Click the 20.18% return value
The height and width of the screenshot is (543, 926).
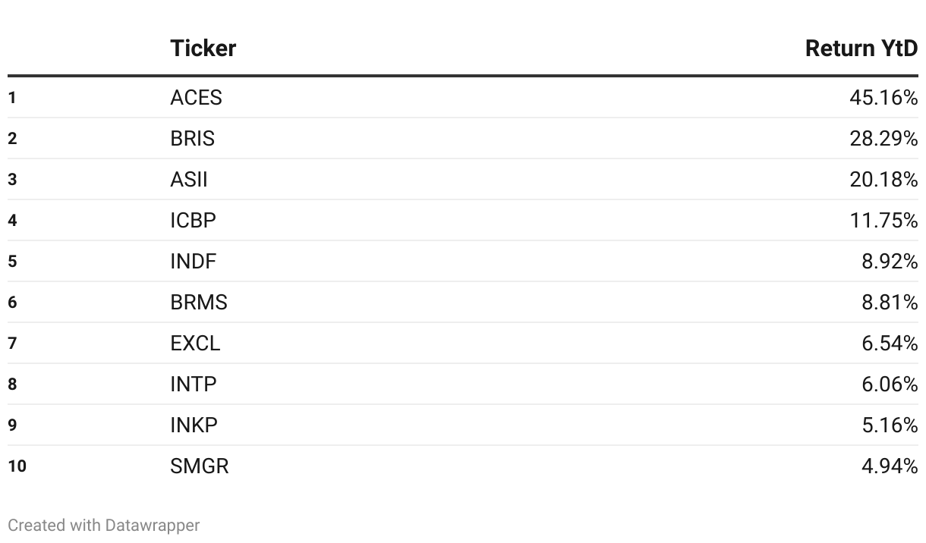[x=883, y=180]
